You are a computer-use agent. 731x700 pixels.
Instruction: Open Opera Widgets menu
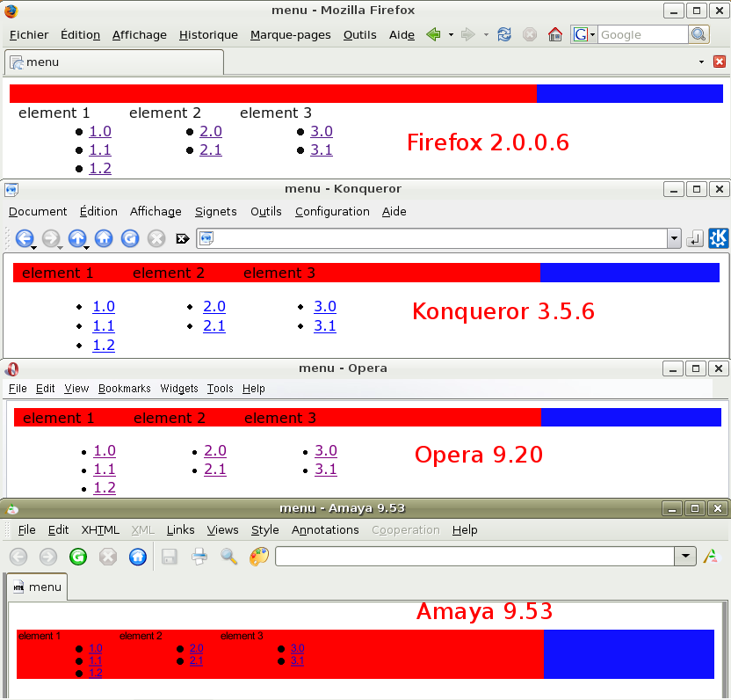tap(179, 389)
